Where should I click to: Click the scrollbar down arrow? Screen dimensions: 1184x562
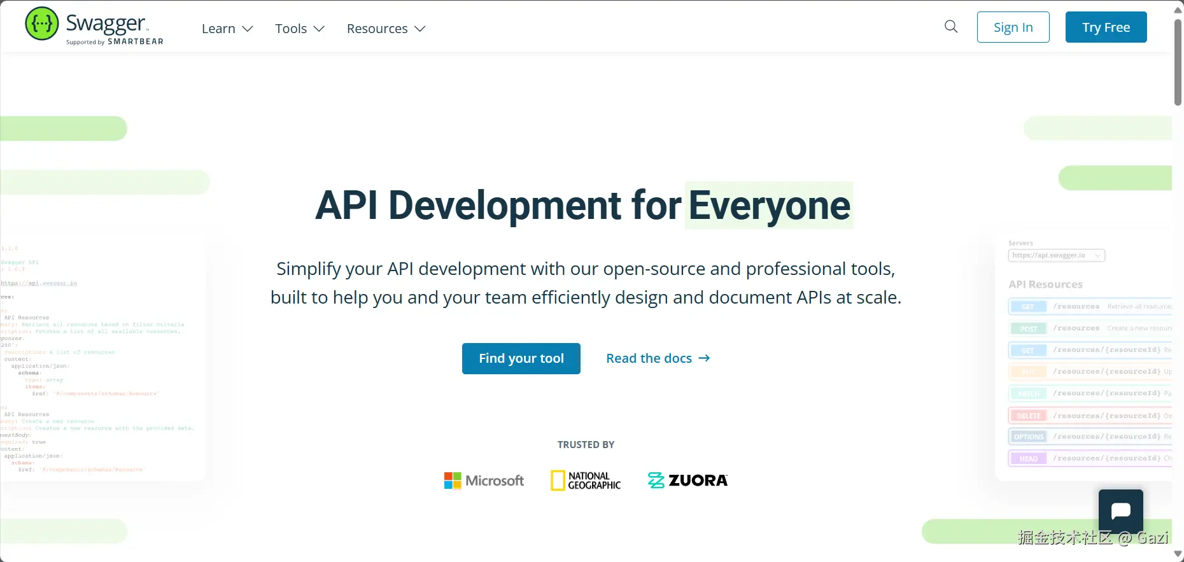[x=1178, y=555]
